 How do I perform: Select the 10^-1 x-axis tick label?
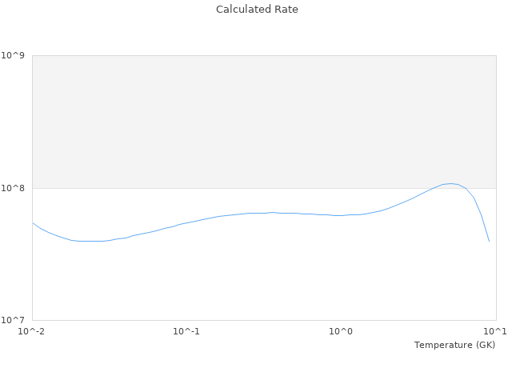(x=186, y=331)
